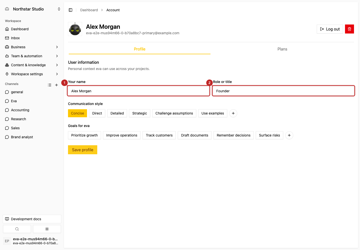Viewport: 360px width, 250px height.
Task: Click the Role or title input field
Action: [x=283, y=91]
